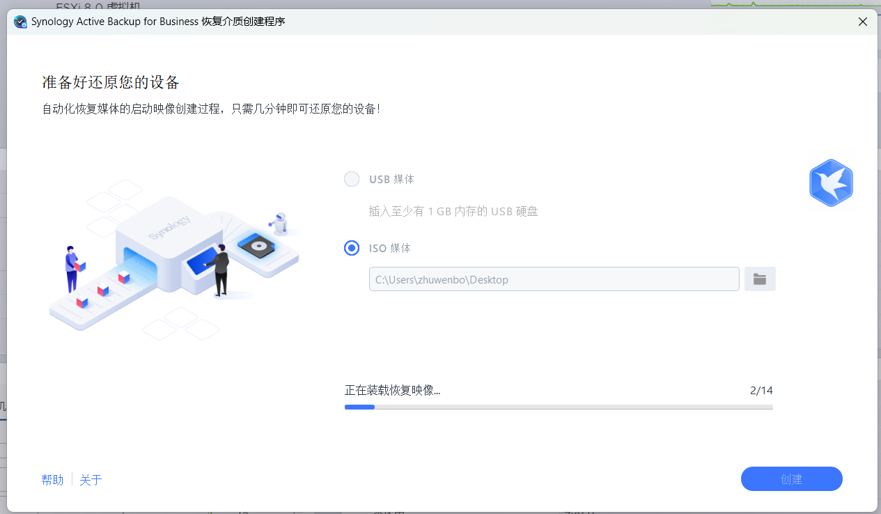
Task: Click the status text 正在装载恢复映像...
Action: [x=393, y=391]
